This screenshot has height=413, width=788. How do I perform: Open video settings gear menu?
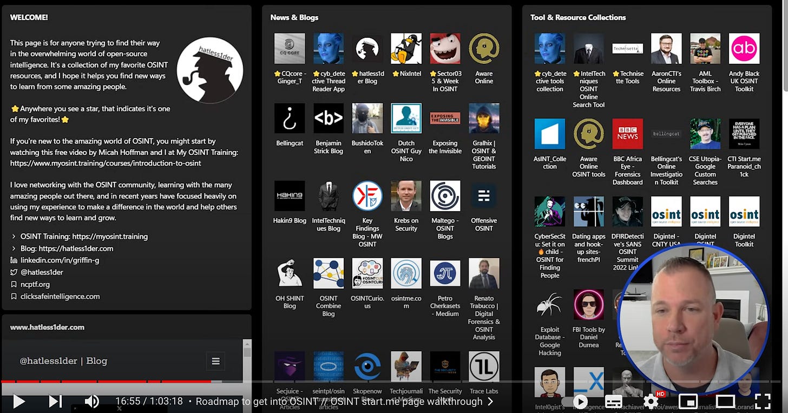651,401
